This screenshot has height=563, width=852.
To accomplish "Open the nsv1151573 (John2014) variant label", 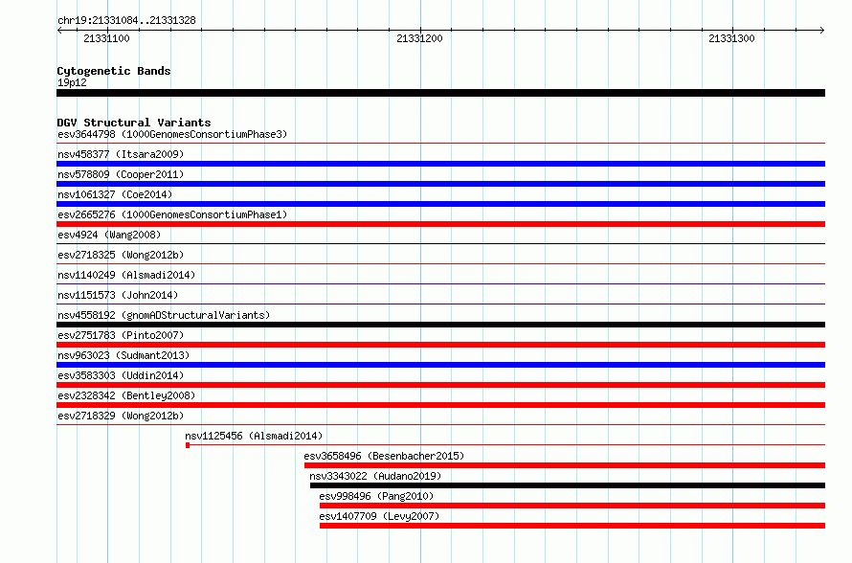I will (118, 295).
